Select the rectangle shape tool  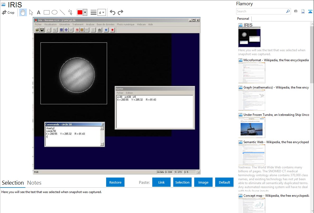(46, 12)
